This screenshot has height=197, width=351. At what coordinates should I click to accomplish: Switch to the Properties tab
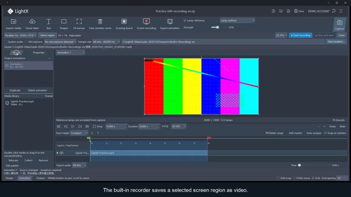[x=38, y=53]
